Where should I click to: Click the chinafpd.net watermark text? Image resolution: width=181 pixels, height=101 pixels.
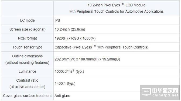[165, 95]
